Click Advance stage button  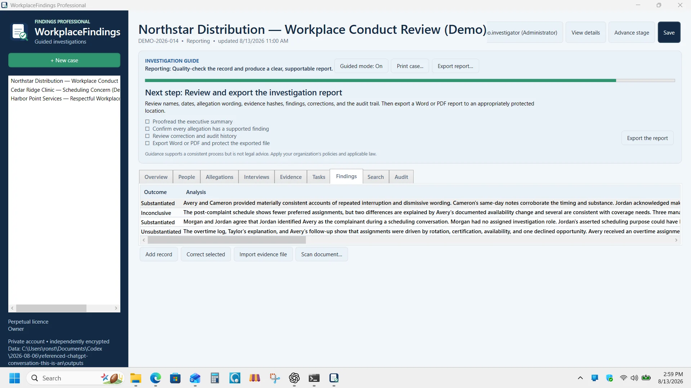632,32
